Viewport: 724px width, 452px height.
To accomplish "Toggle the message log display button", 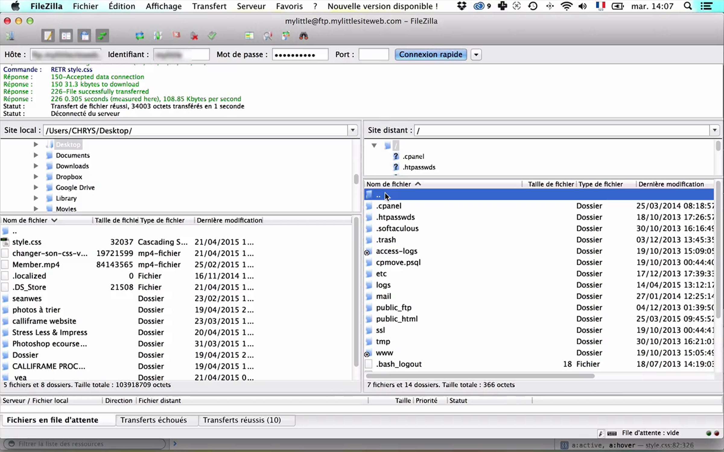I will click(48, 36).
